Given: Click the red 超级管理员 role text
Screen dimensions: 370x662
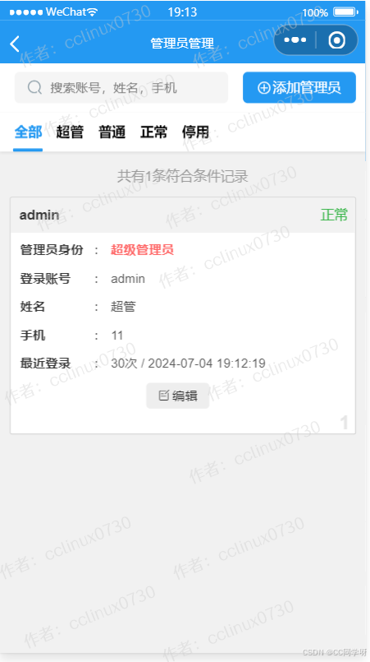Looking at the screenshot, I should point(142,249).
